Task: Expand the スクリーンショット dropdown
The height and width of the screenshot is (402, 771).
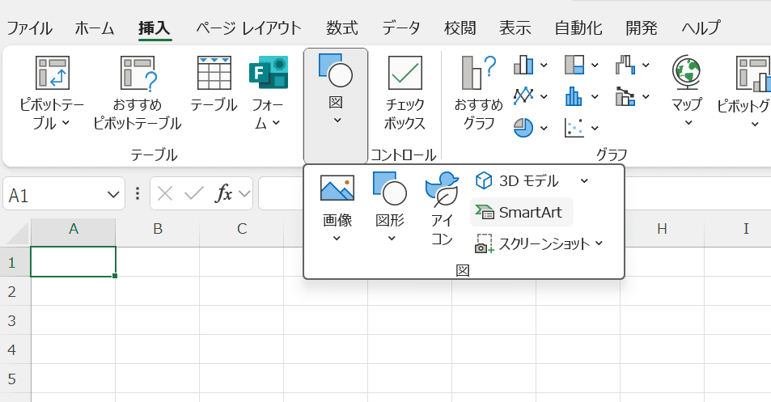Action: point(599,243)
